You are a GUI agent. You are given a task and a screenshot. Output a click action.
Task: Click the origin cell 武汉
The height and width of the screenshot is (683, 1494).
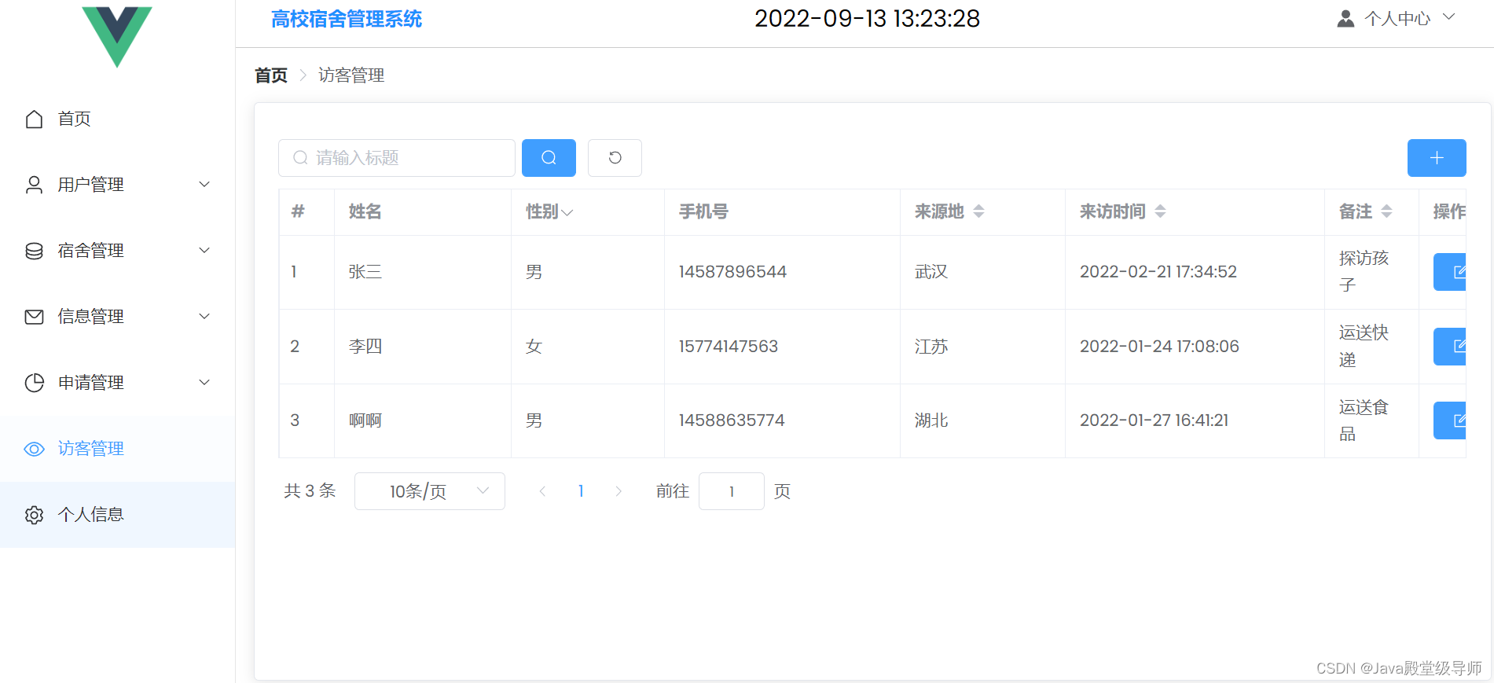pos(931,272)
